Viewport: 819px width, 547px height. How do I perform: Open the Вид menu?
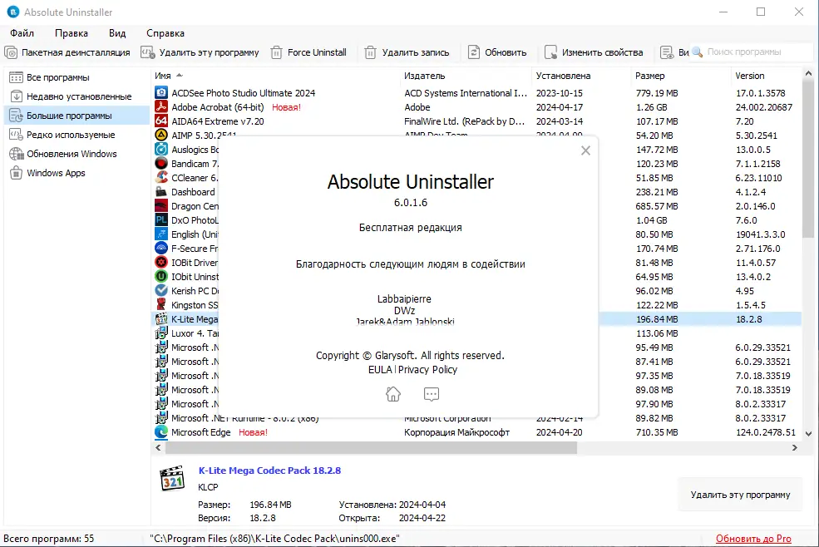(x=117, y=33)
